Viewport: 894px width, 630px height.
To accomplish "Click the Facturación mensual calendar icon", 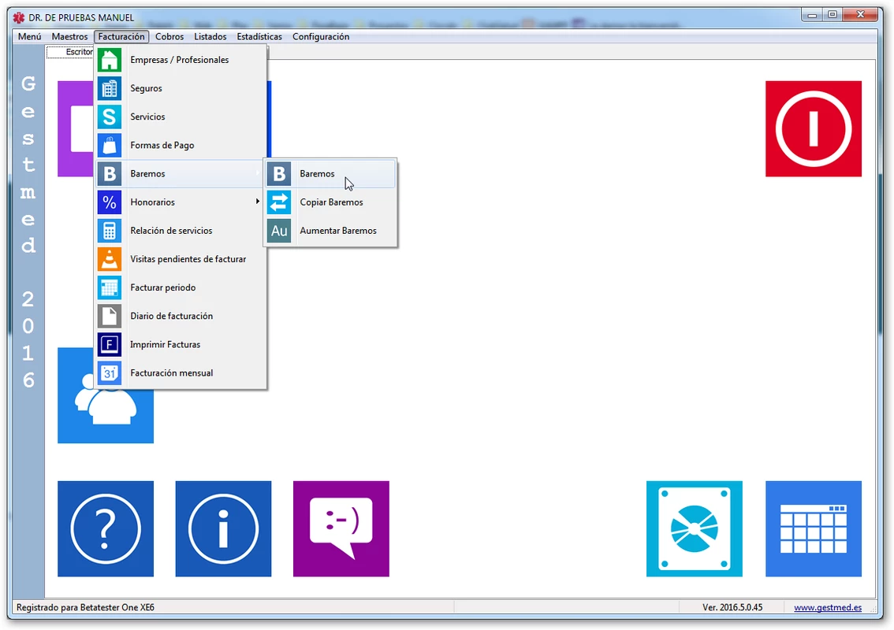I will tap(109, 373).
